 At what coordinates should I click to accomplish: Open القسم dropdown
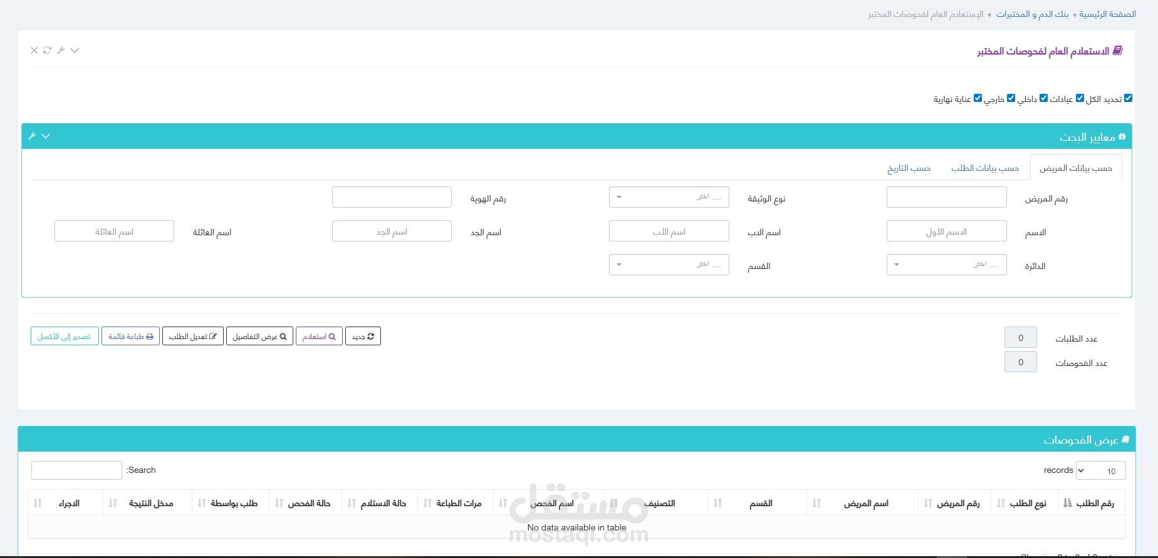pos(669,265)
